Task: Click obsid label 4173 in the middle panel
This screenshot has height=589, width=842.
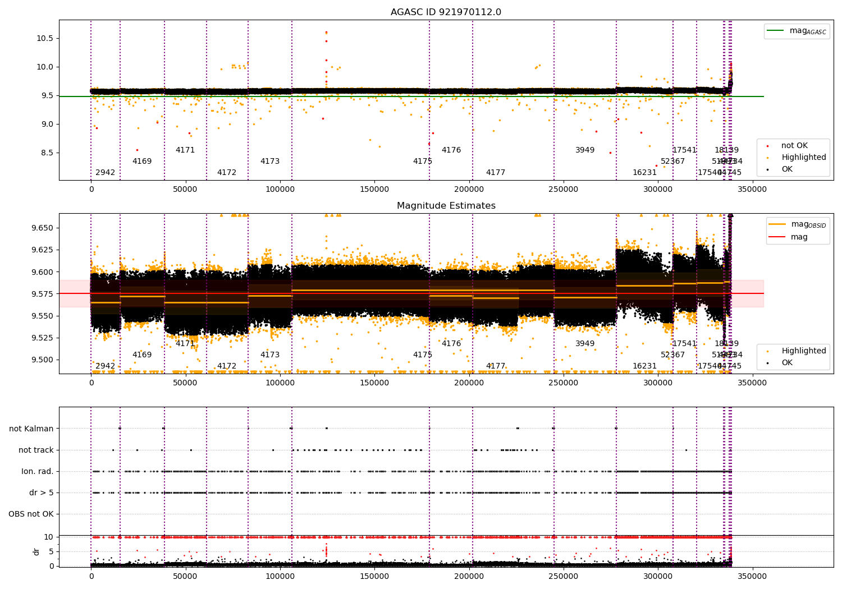Action: (x=270, y=355)
